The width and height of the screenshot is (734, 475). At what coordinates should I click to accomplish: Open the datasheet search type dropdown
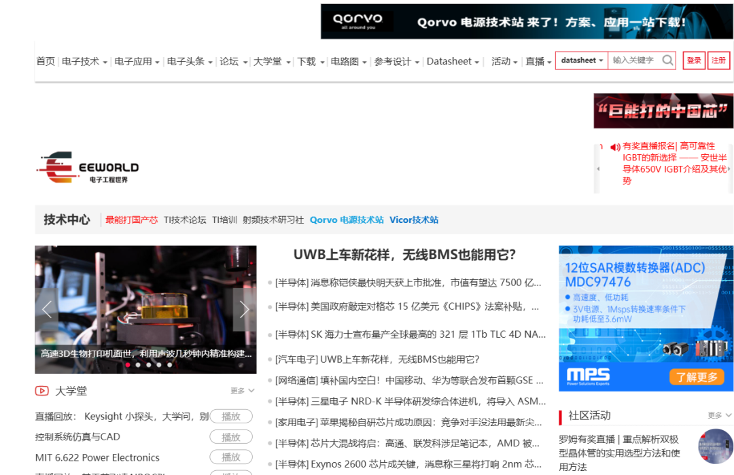(582, 60)
